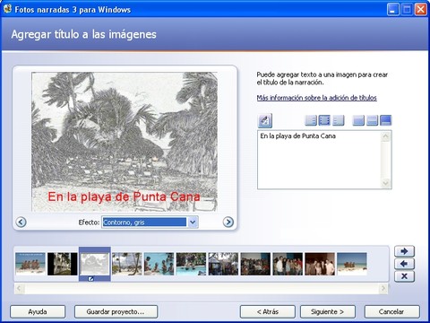Image resolution: width=430 pixels, height=323 pixels.
Task: Click the Siguiente button
Action: (328, 311)
